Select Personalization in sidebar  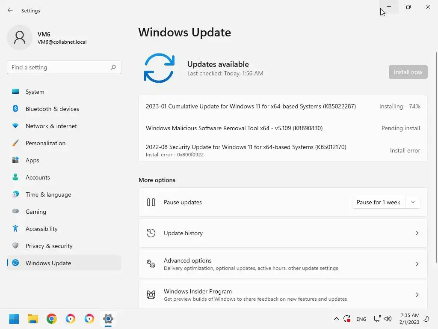pos(64,143)
